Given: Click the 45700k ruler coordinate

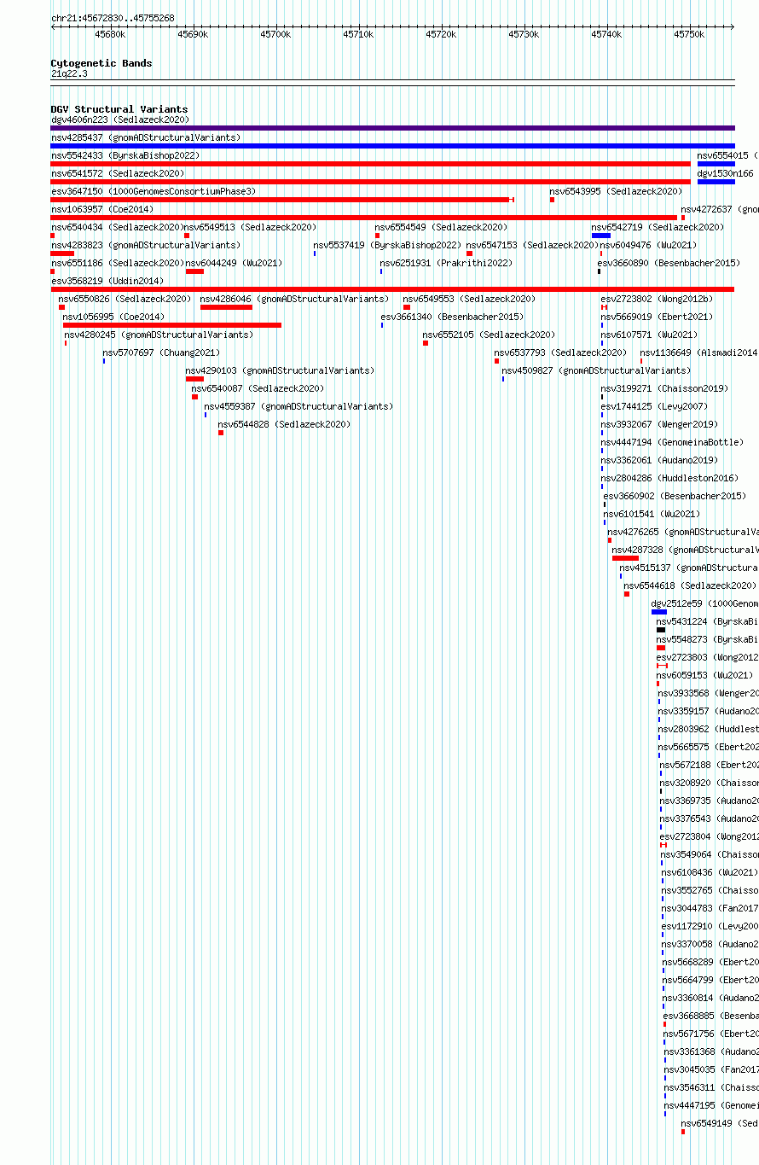Looking at the screenshot, I should tap(275, 35).
